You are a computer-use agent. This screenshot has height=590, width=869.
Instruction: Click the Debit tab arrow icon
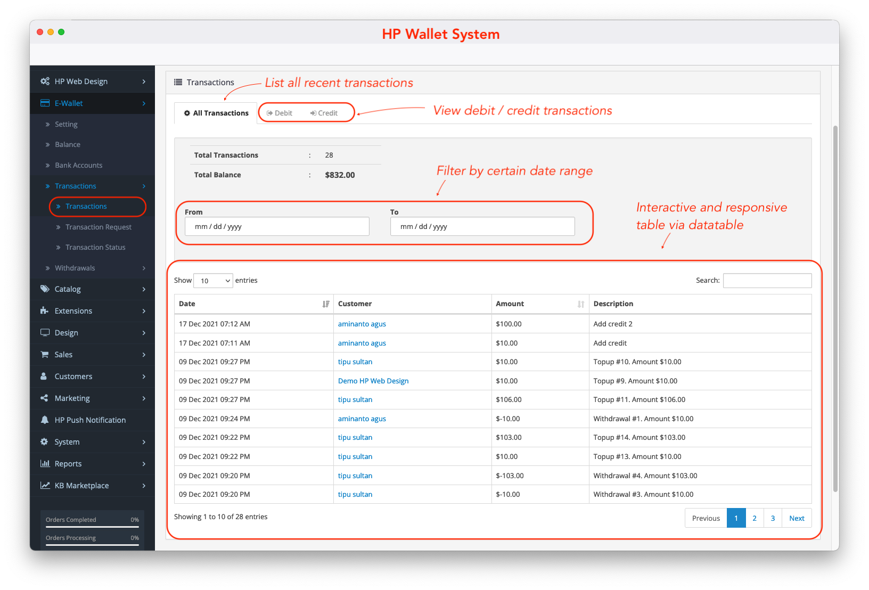click(269, 113)
